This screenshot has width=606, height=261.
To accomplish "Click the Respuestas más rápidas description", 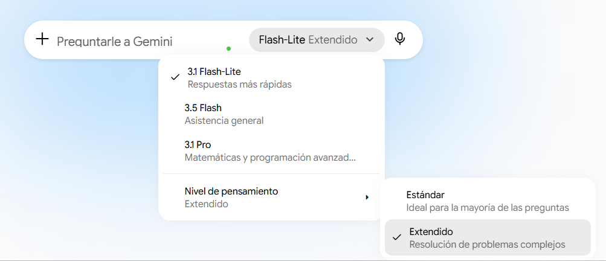I will pos(240,85).
